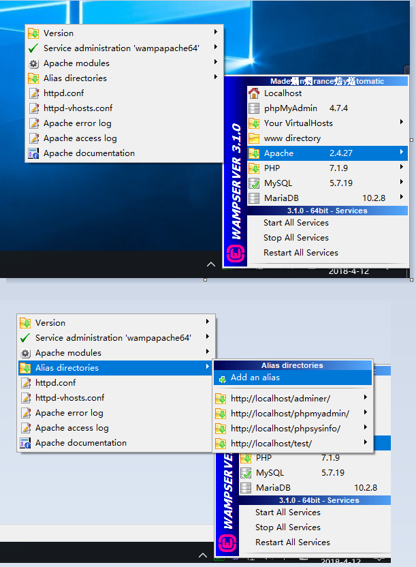This screenshot has height=567, width=416.
Task: Click the Localhost house icon
Action: [254, 93]
